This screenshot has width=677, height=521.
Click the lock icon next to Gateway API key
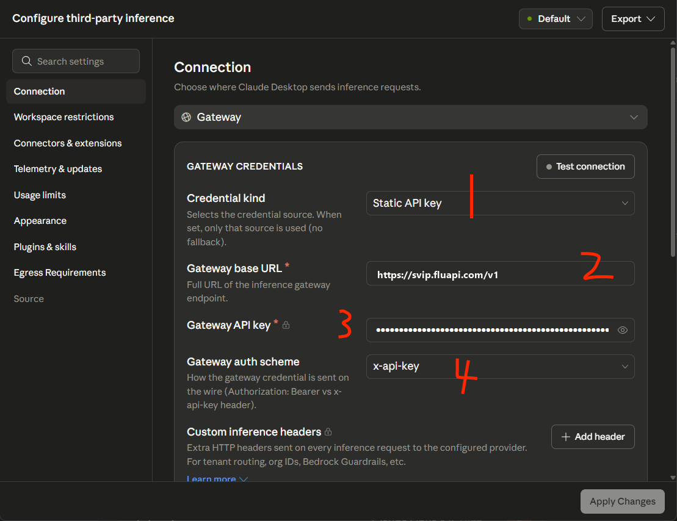point(286,325)
